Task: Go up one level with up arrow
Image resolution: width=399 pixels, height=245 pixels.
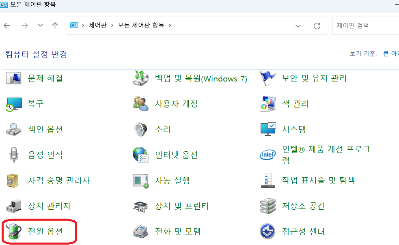Action: click(x=55, y=26)
